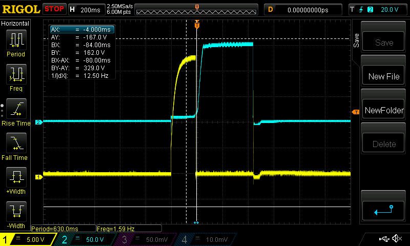
Task: Open the Horizontal measurement menu header
Action: pos(15,24)
